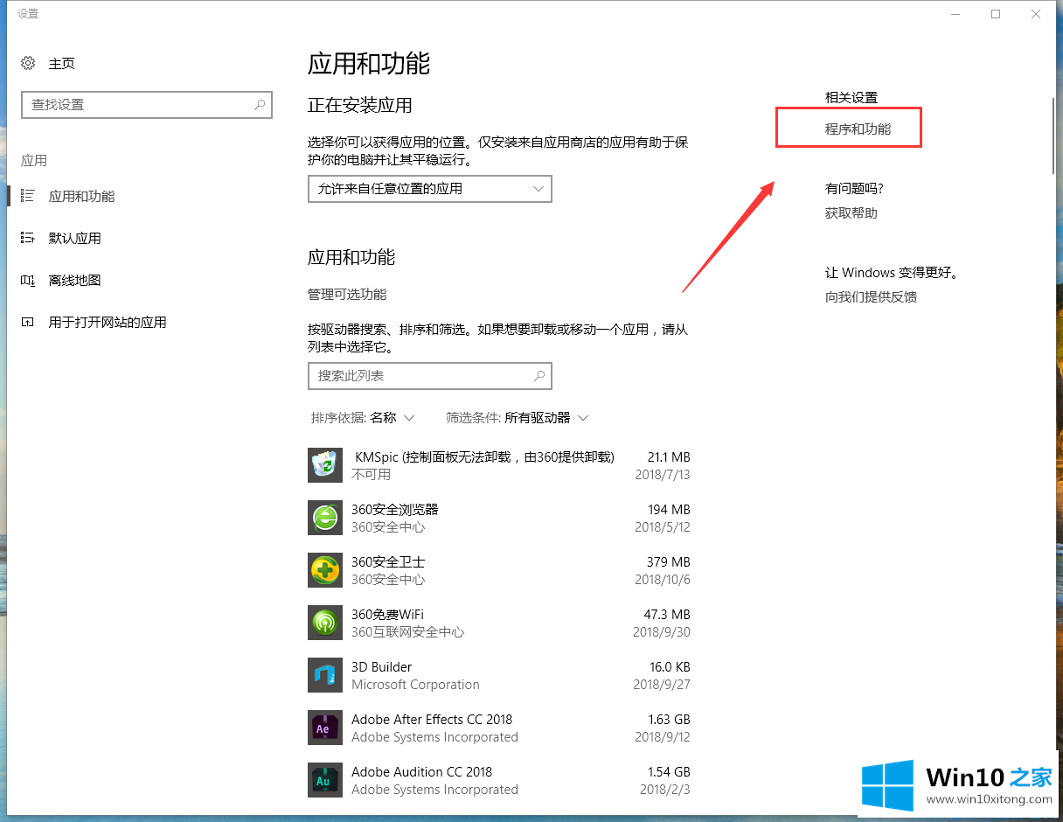This screenshot has width=1063, height=822.
Task: Click the 应用和功能 sidebar list icon
Action: [28, 196]
